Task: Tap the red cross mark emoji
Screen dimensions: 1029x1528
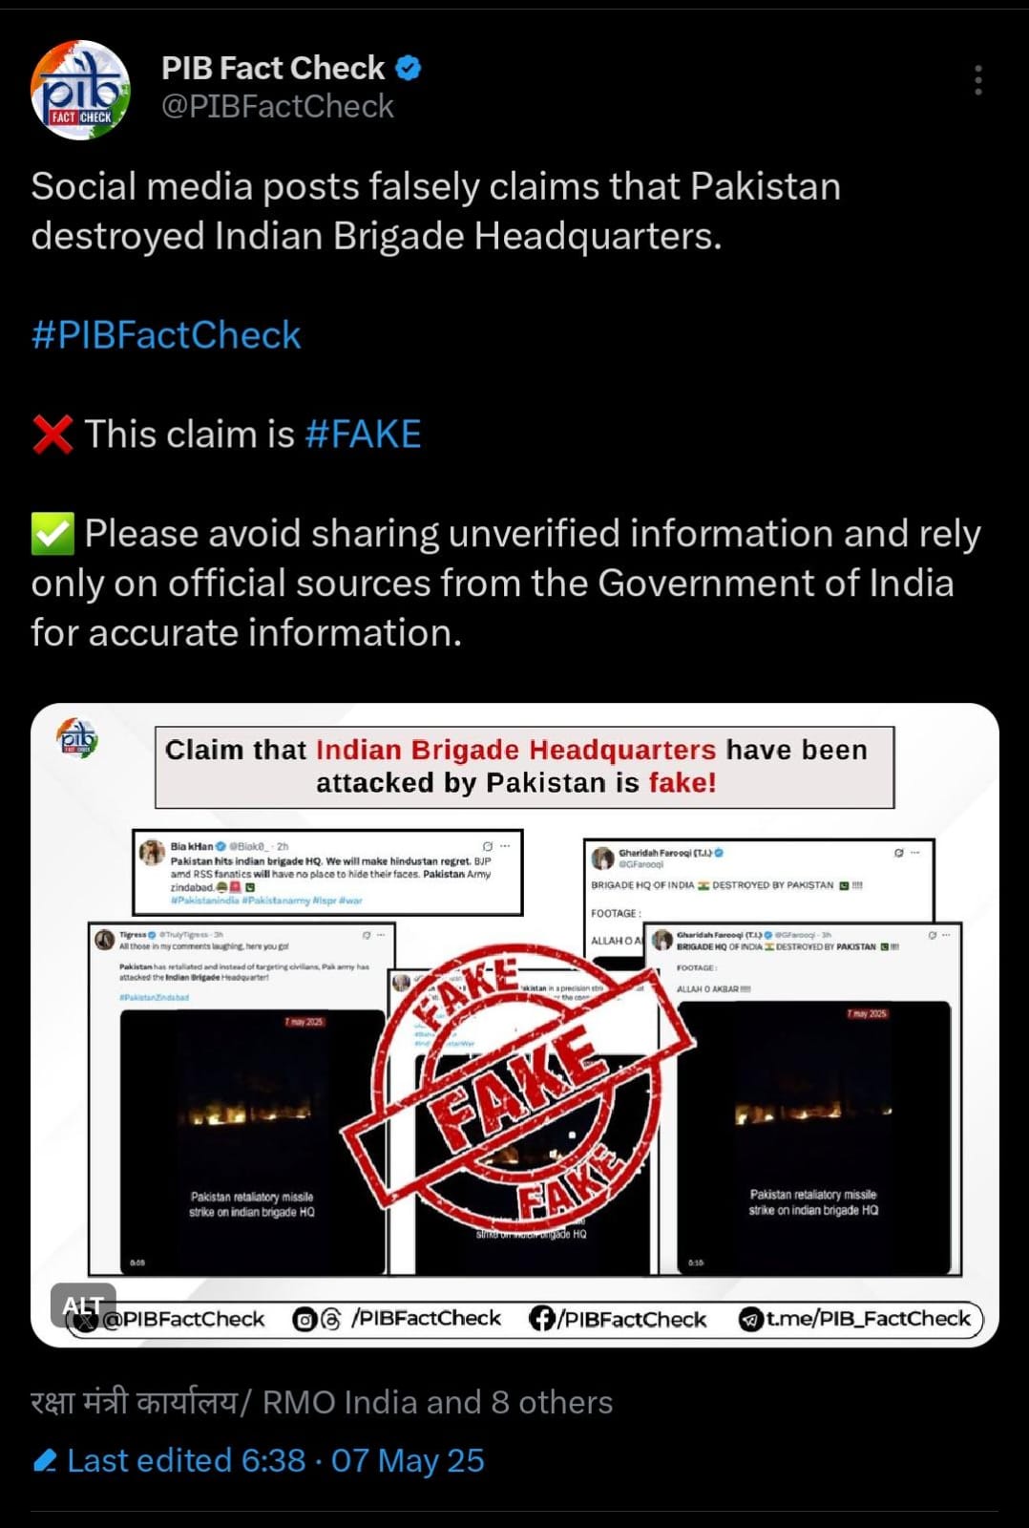Action: click(x=52, y=435)
